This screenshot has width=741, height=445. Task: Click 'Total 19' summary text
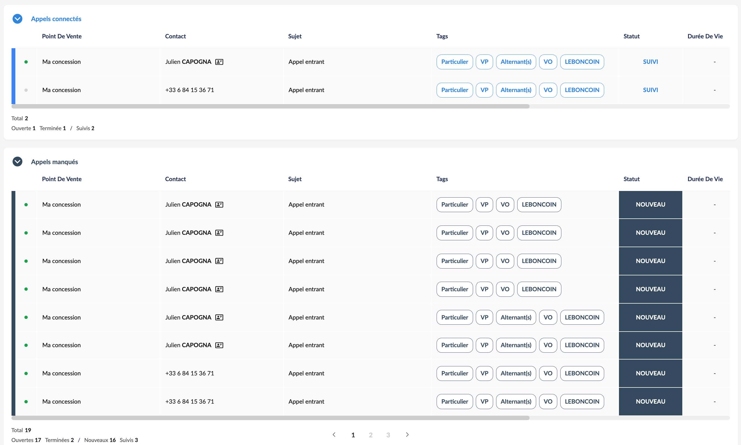[21, 430]
